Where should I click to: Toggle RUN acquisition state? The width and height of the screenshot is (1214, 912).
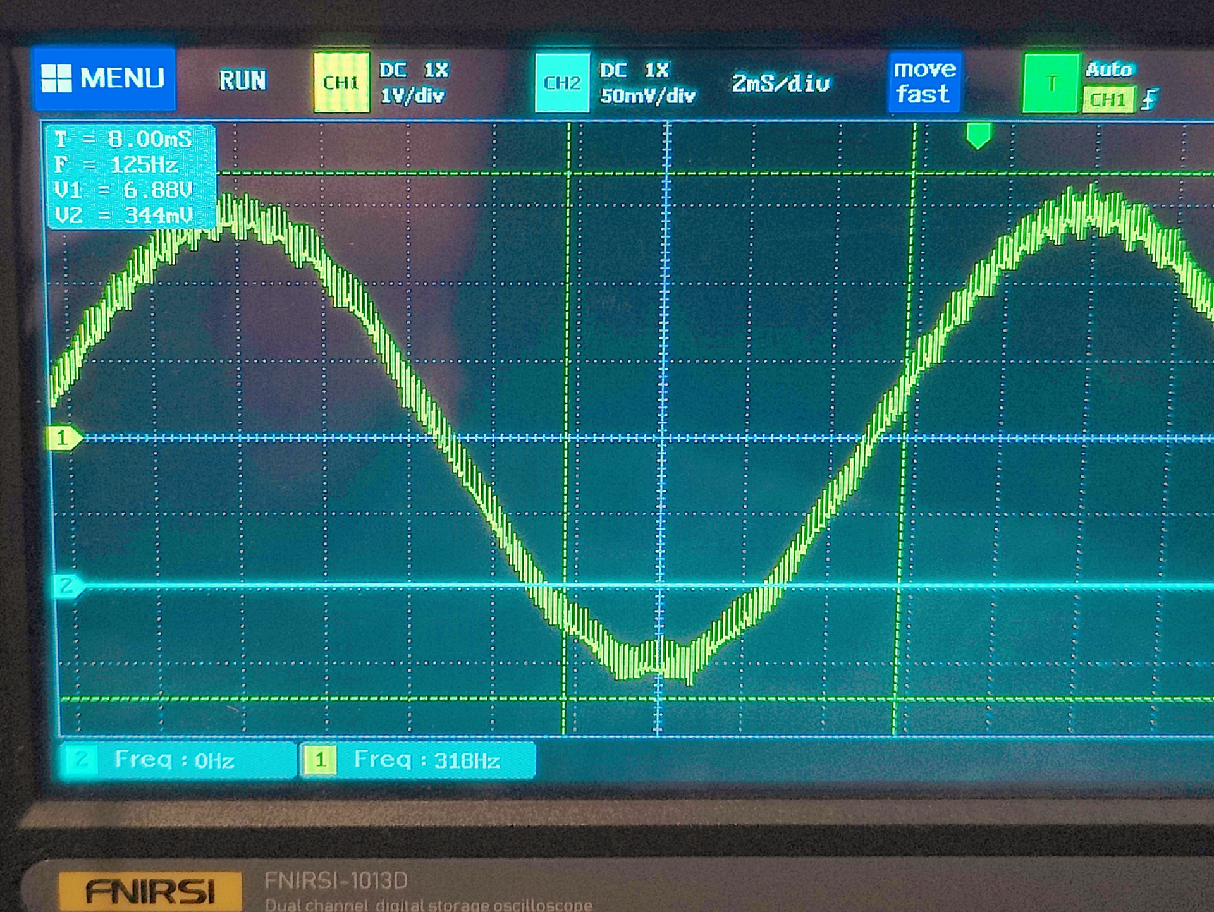coord(243,81)
